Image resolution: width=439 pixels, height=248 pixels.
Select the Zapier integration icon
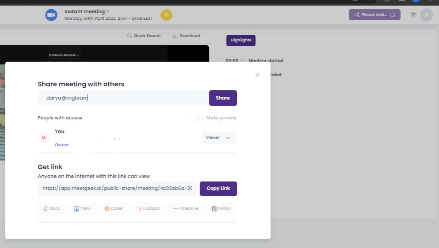tap(114, 208)
